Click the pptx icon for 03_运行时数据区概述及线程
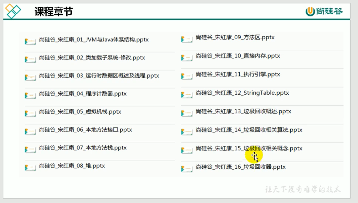This screenshot has height=203, width=358. (30, 77)
